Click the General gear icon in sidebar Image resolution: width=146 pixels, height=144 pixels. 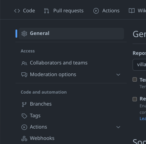pyautogui.click(x=24, y=34)
